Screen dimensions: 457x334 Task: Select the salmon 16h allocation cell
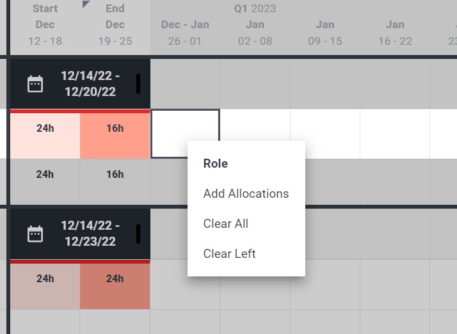tap(115, 136)
